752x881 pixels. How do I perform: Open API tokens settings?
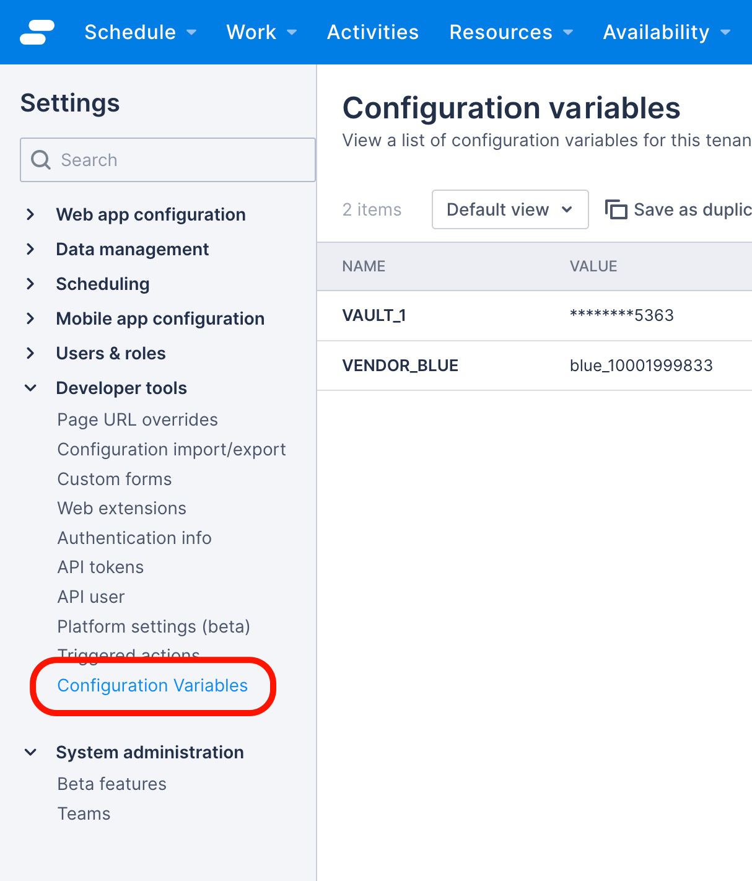tap(100, 567)
